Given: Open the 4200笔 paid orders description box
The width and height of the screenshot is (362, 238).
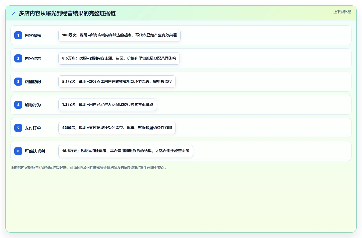Looking at the screenshot, I should click(117, 128).
